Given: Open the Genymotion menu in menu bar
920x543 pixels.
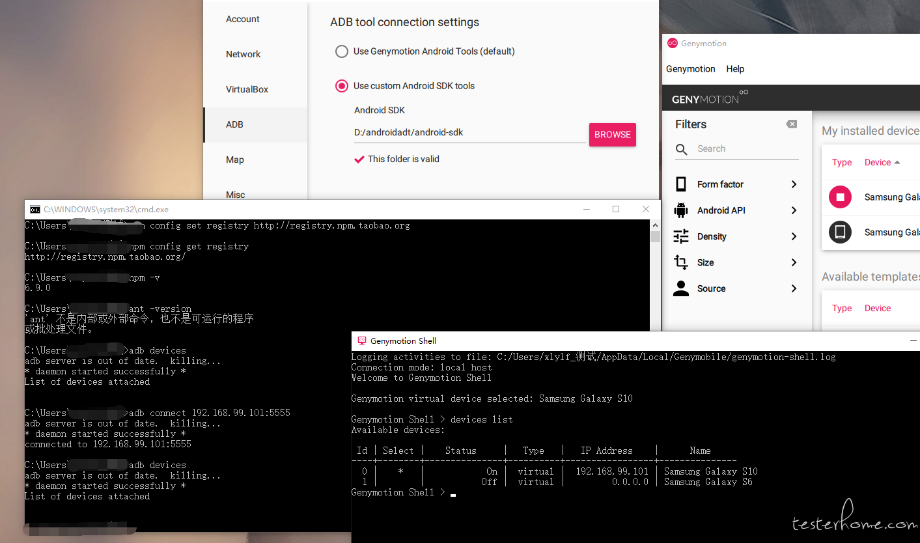Looking at the screenshot, I should 690,69.
